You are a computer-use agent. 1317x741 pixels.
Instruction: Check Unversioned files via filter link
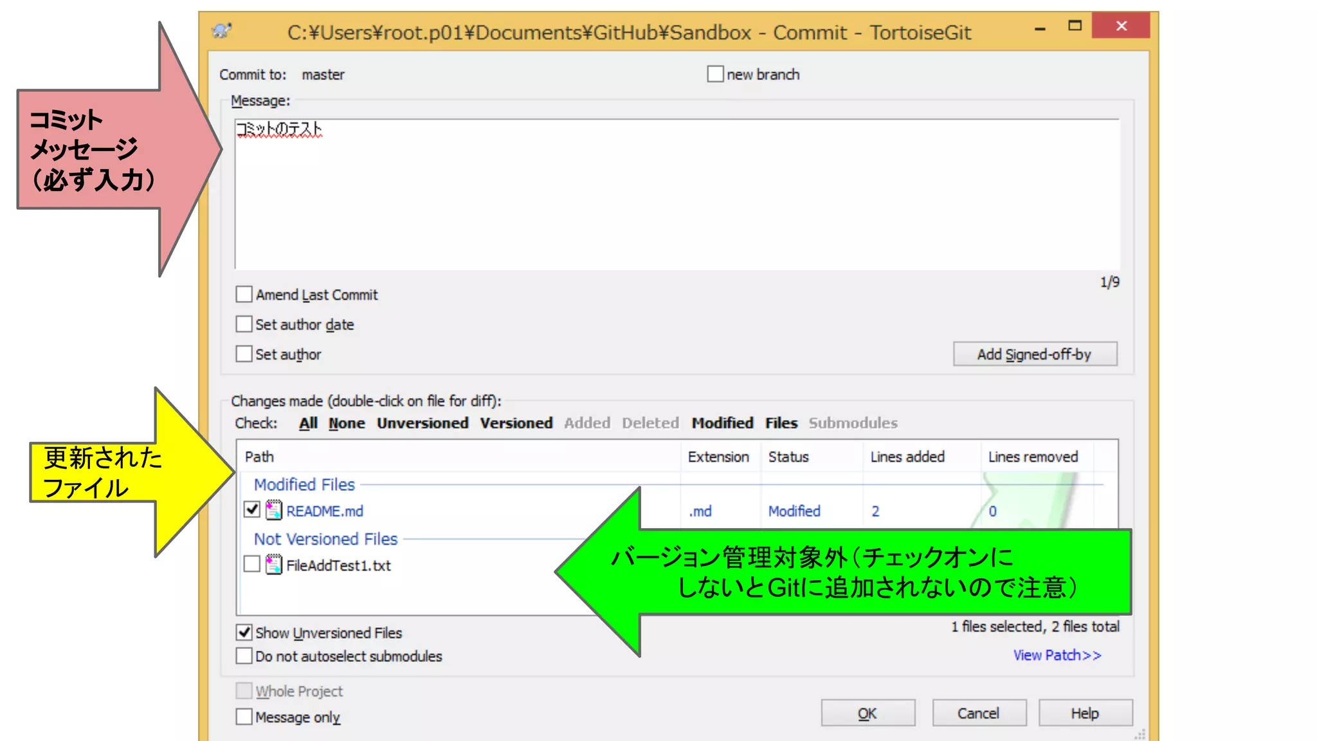pos(422,423)
